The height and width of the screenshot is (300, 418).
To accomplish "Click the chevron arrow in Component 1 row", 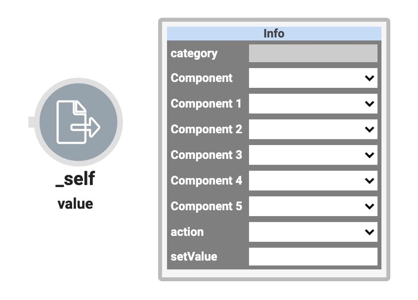I will (x=370, y=104).
